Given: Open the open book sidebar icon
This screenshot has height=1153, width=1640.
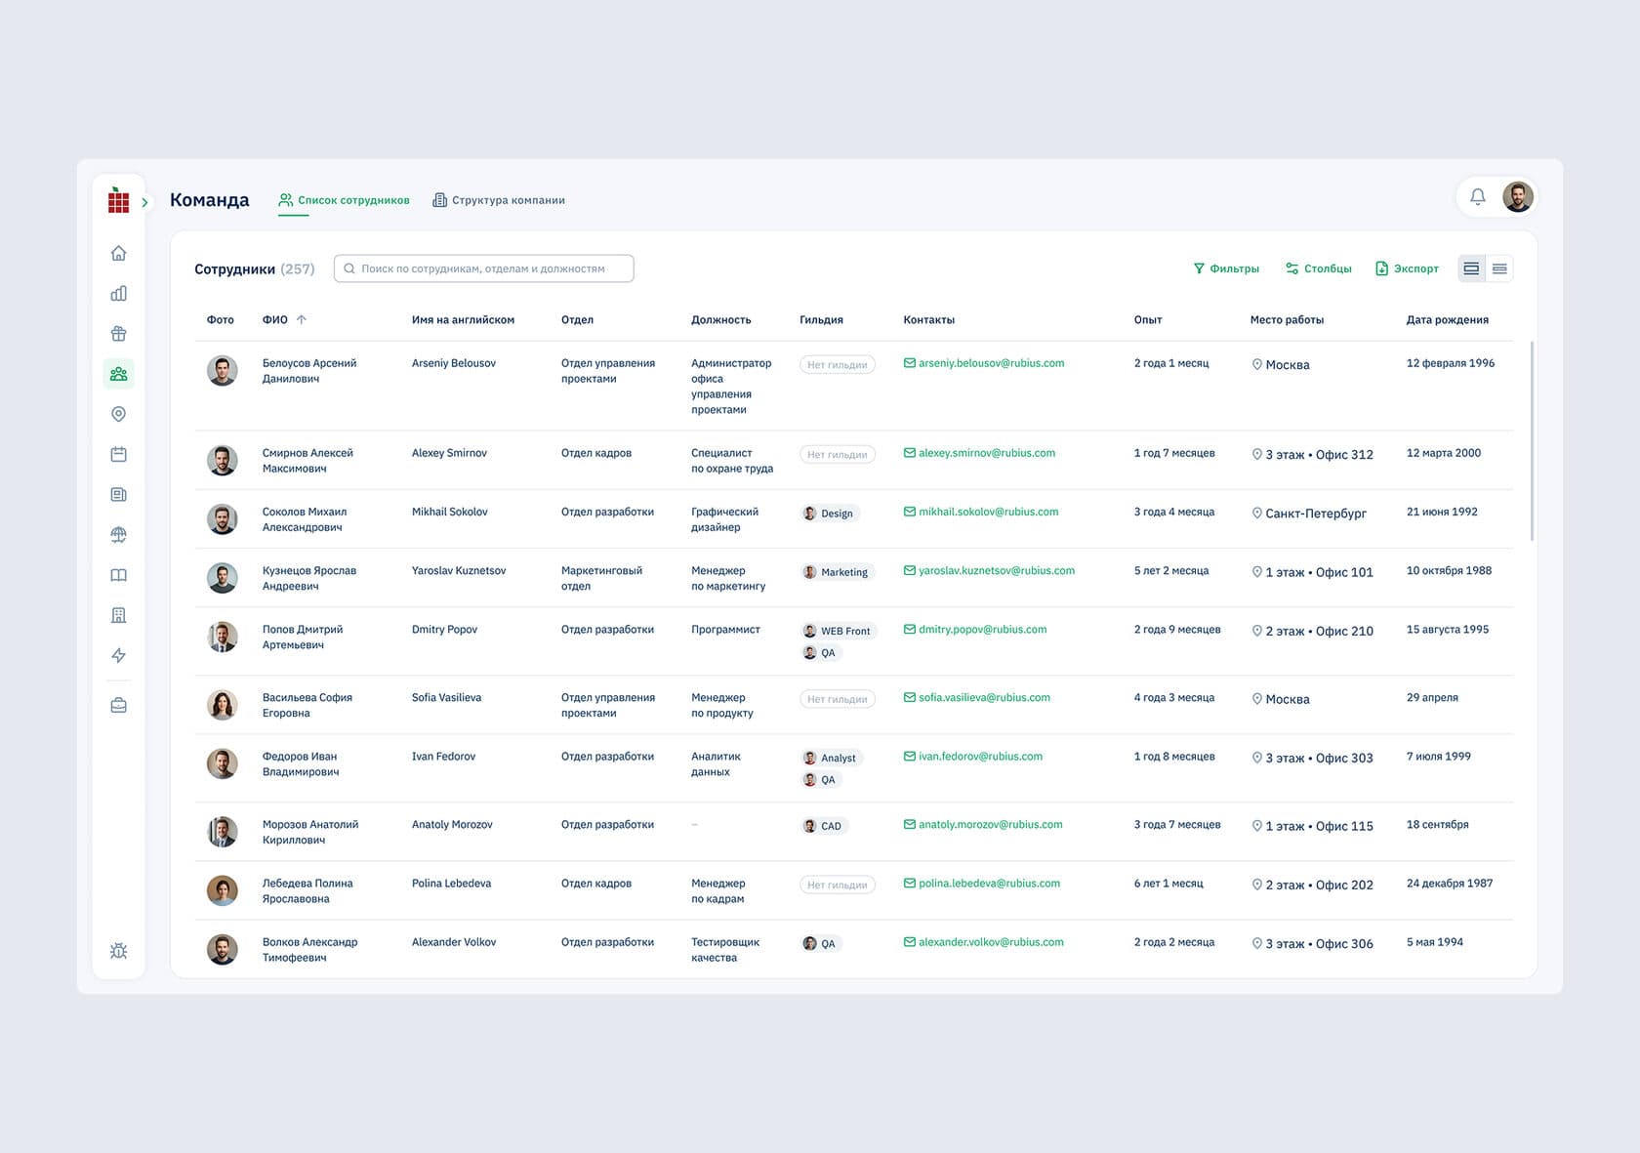Looking at the screenshot, I should click(118, 575).
